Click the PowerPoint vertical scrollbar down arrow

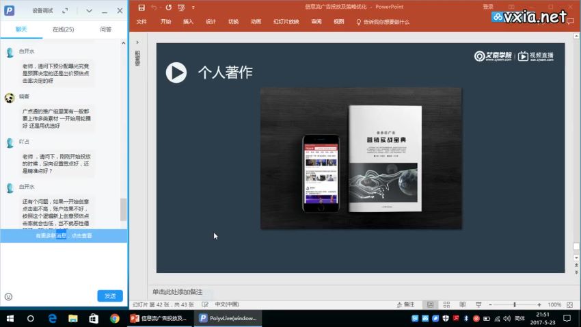coord(576,258)
